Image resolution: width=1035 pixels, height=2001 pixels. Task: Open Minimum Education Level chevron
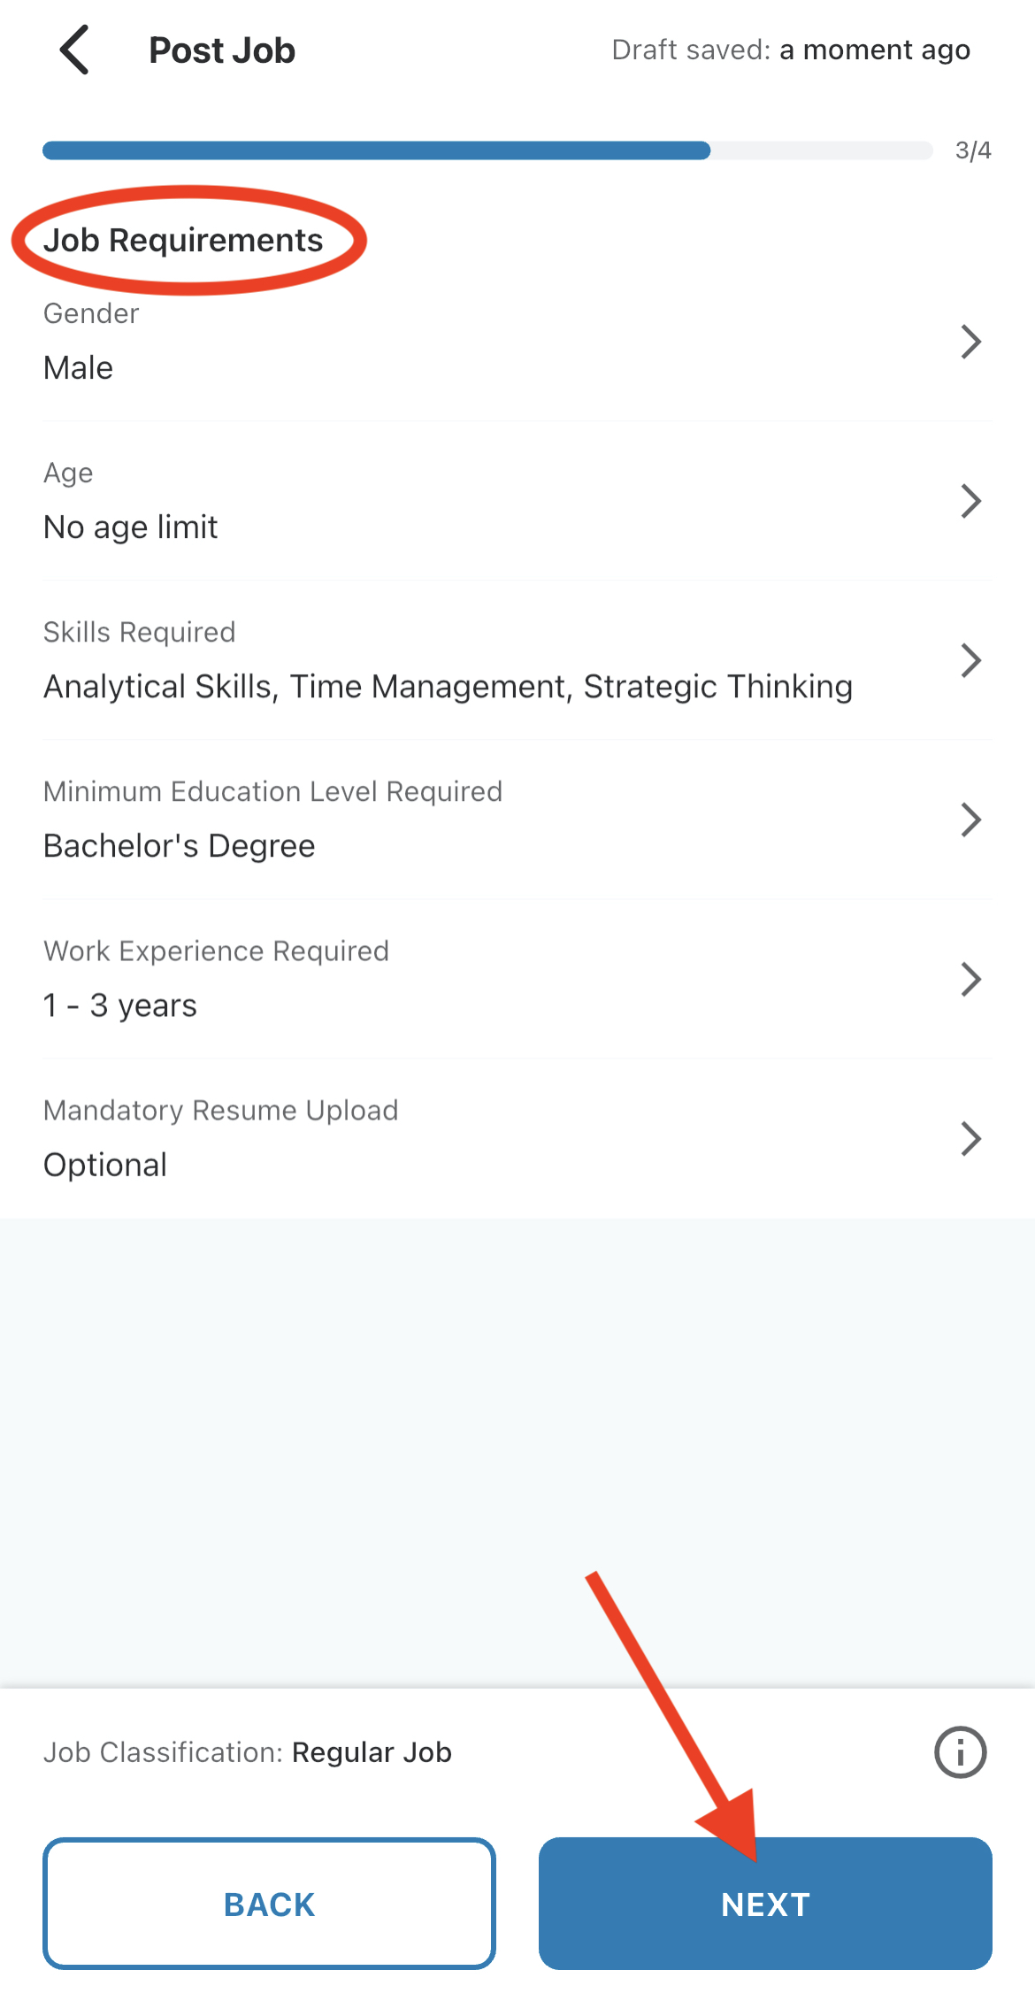[970, 820]
